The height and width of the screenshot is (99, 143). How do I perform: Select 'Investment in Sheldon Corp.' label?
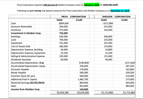26,33
